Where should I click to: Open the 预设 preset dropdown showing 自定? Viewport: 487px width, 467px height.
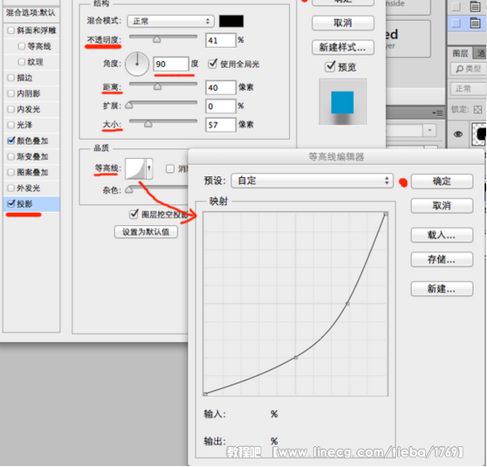click(312, 181)
